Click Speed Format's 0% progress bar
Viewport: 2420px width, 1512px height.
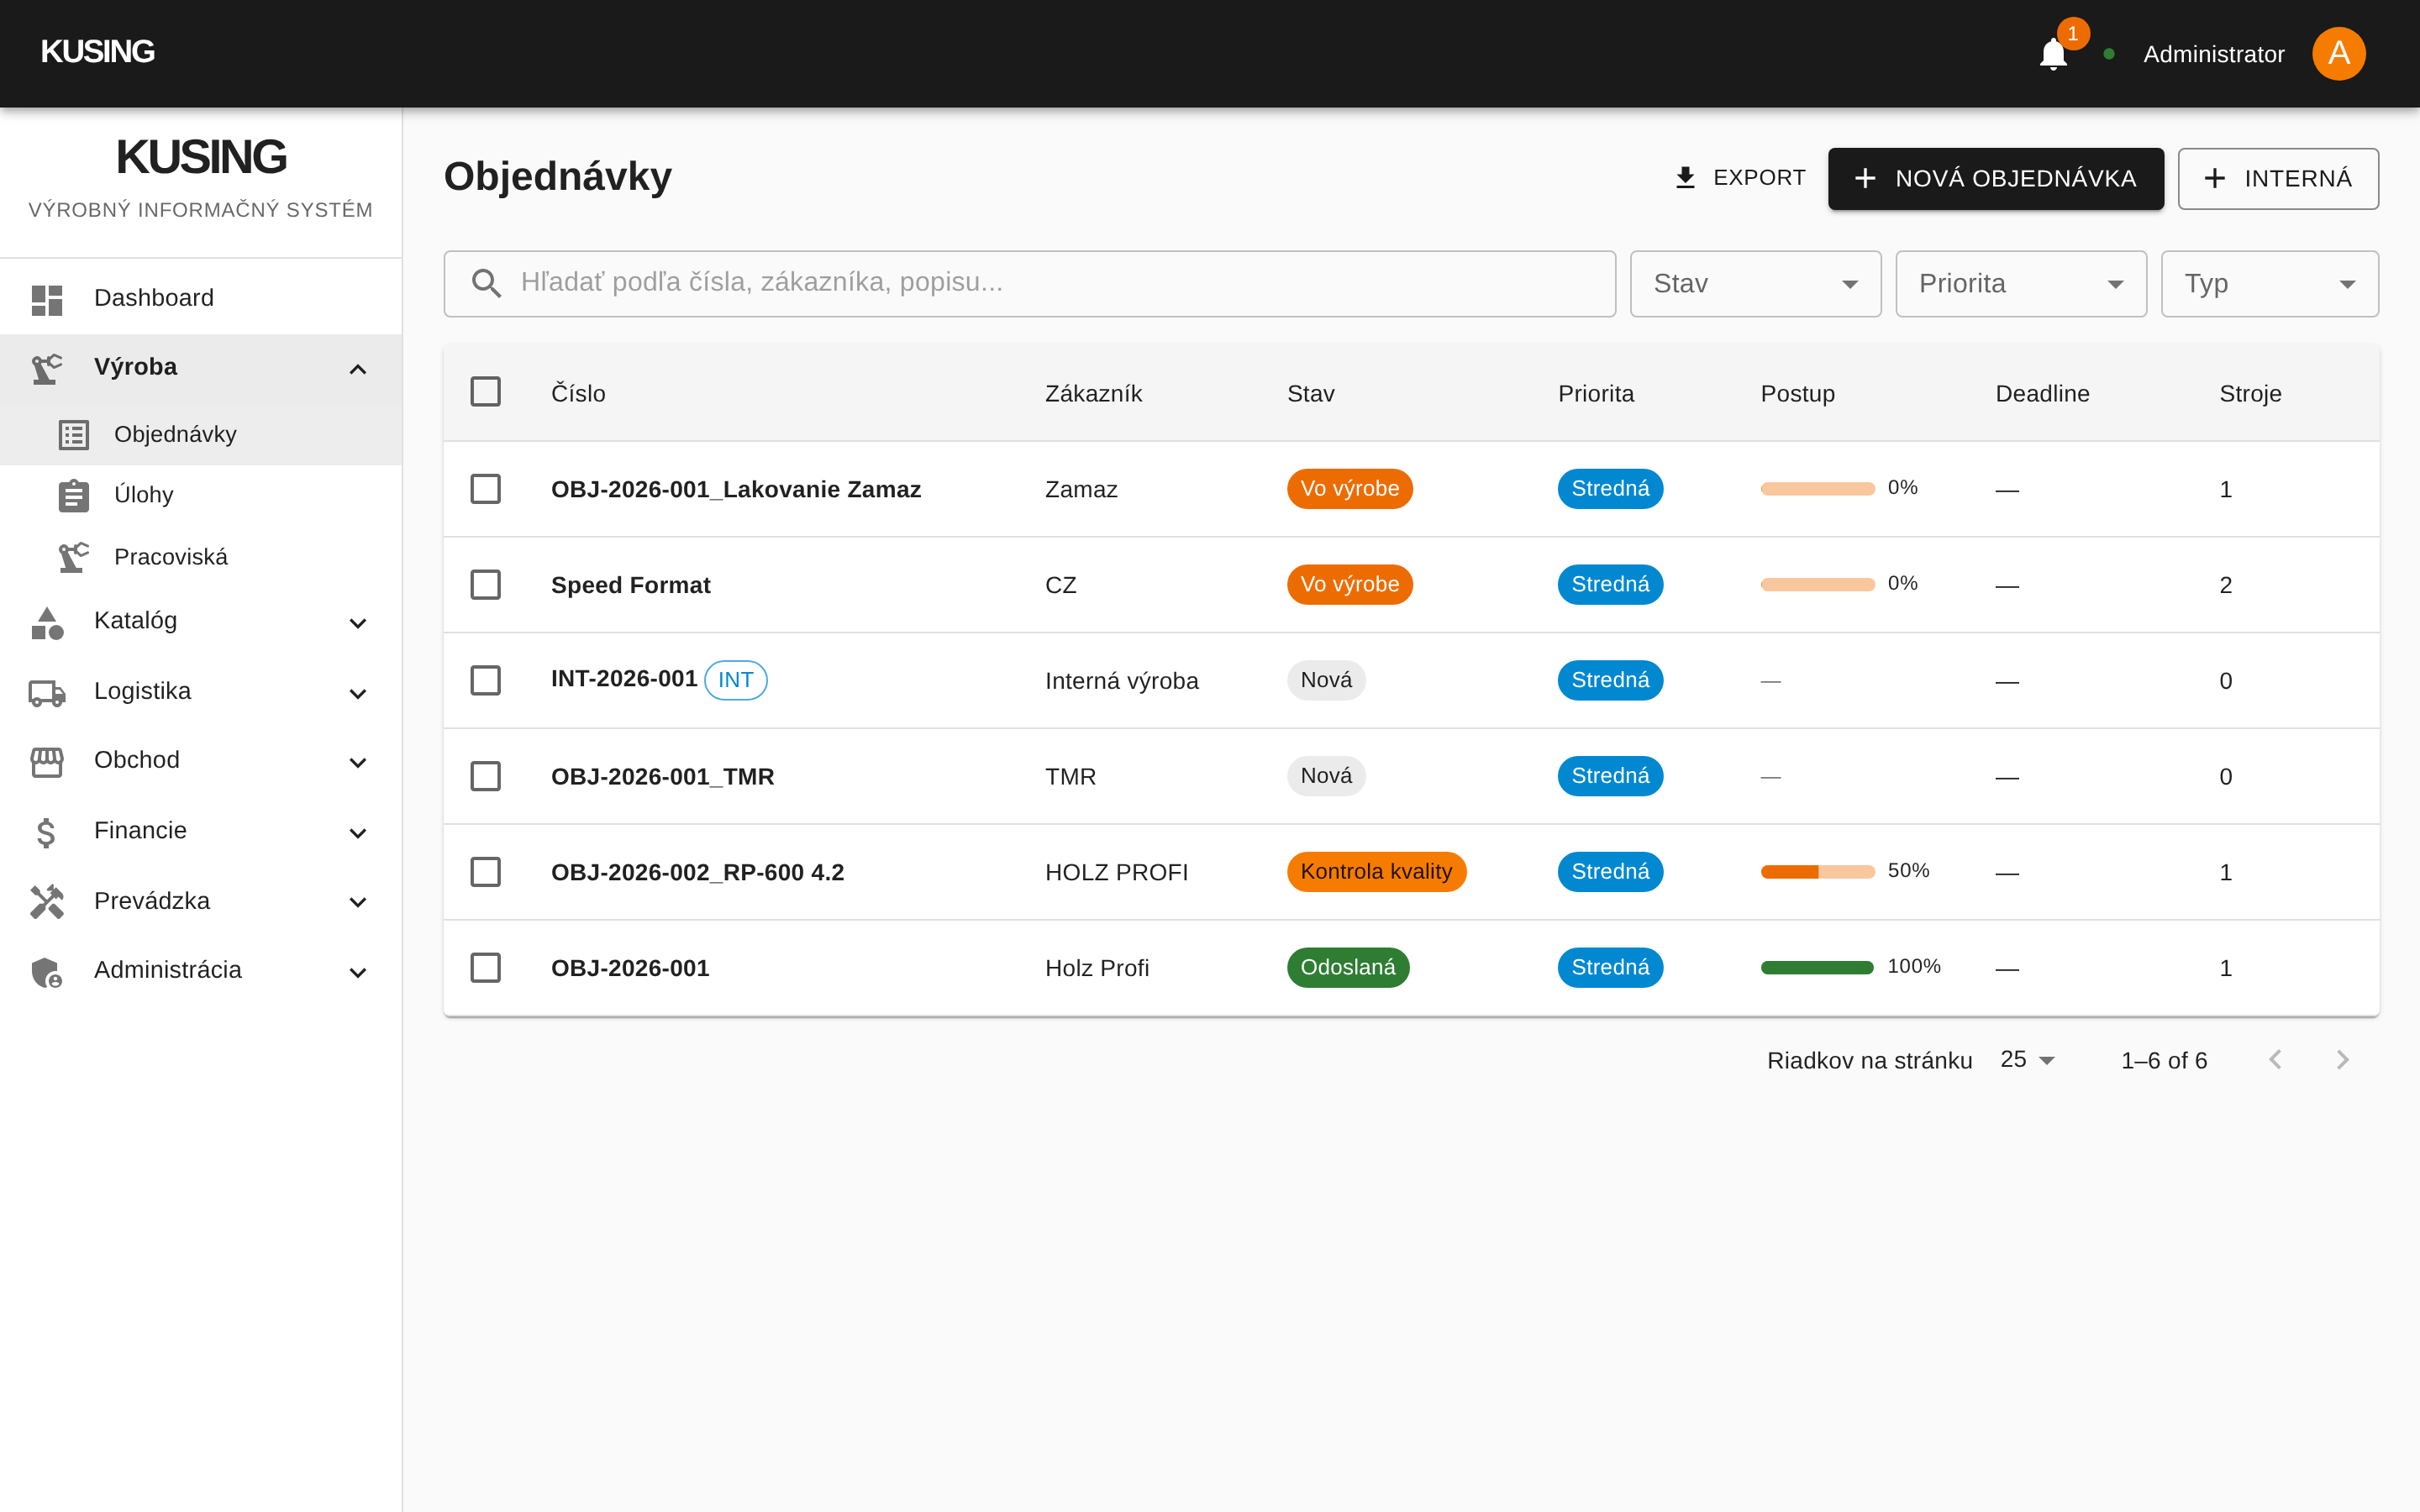point(1817,585)
